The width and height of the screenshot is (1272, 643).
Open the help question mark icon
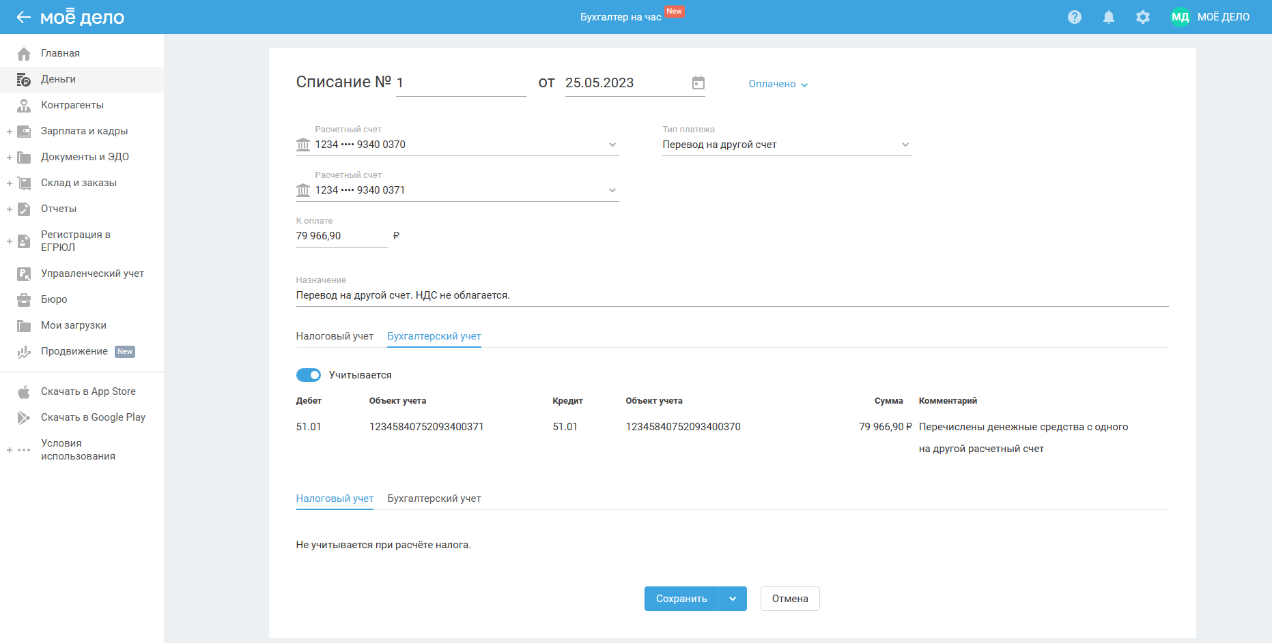coord(1074,17)
